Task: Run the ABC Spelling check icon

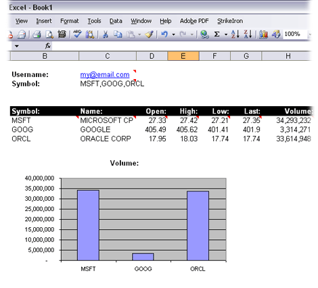Action: [x=77, y=34]
